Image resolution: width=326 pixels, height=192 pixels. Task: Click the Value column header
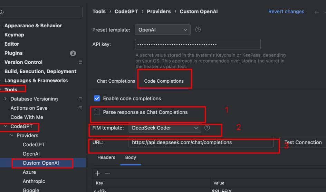click(219, 183)
